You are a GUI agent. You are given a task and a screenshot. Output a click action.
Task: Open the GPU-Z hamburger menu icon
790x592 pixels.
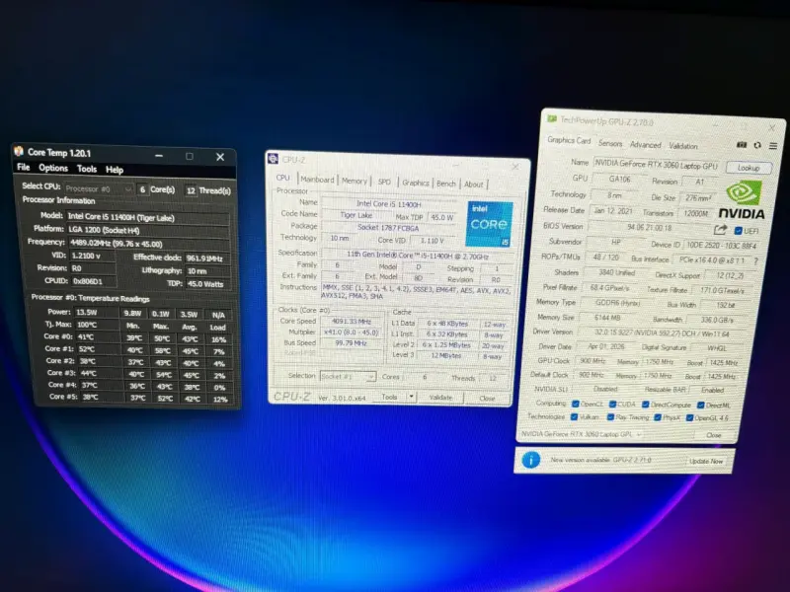[x=773, y=145]
